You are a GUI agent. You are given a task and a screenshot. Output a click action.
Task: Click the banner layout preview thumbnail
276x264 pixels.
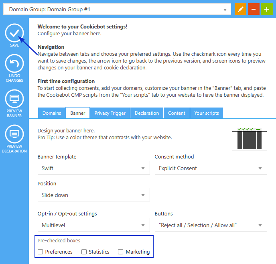(x=250, y=138)
